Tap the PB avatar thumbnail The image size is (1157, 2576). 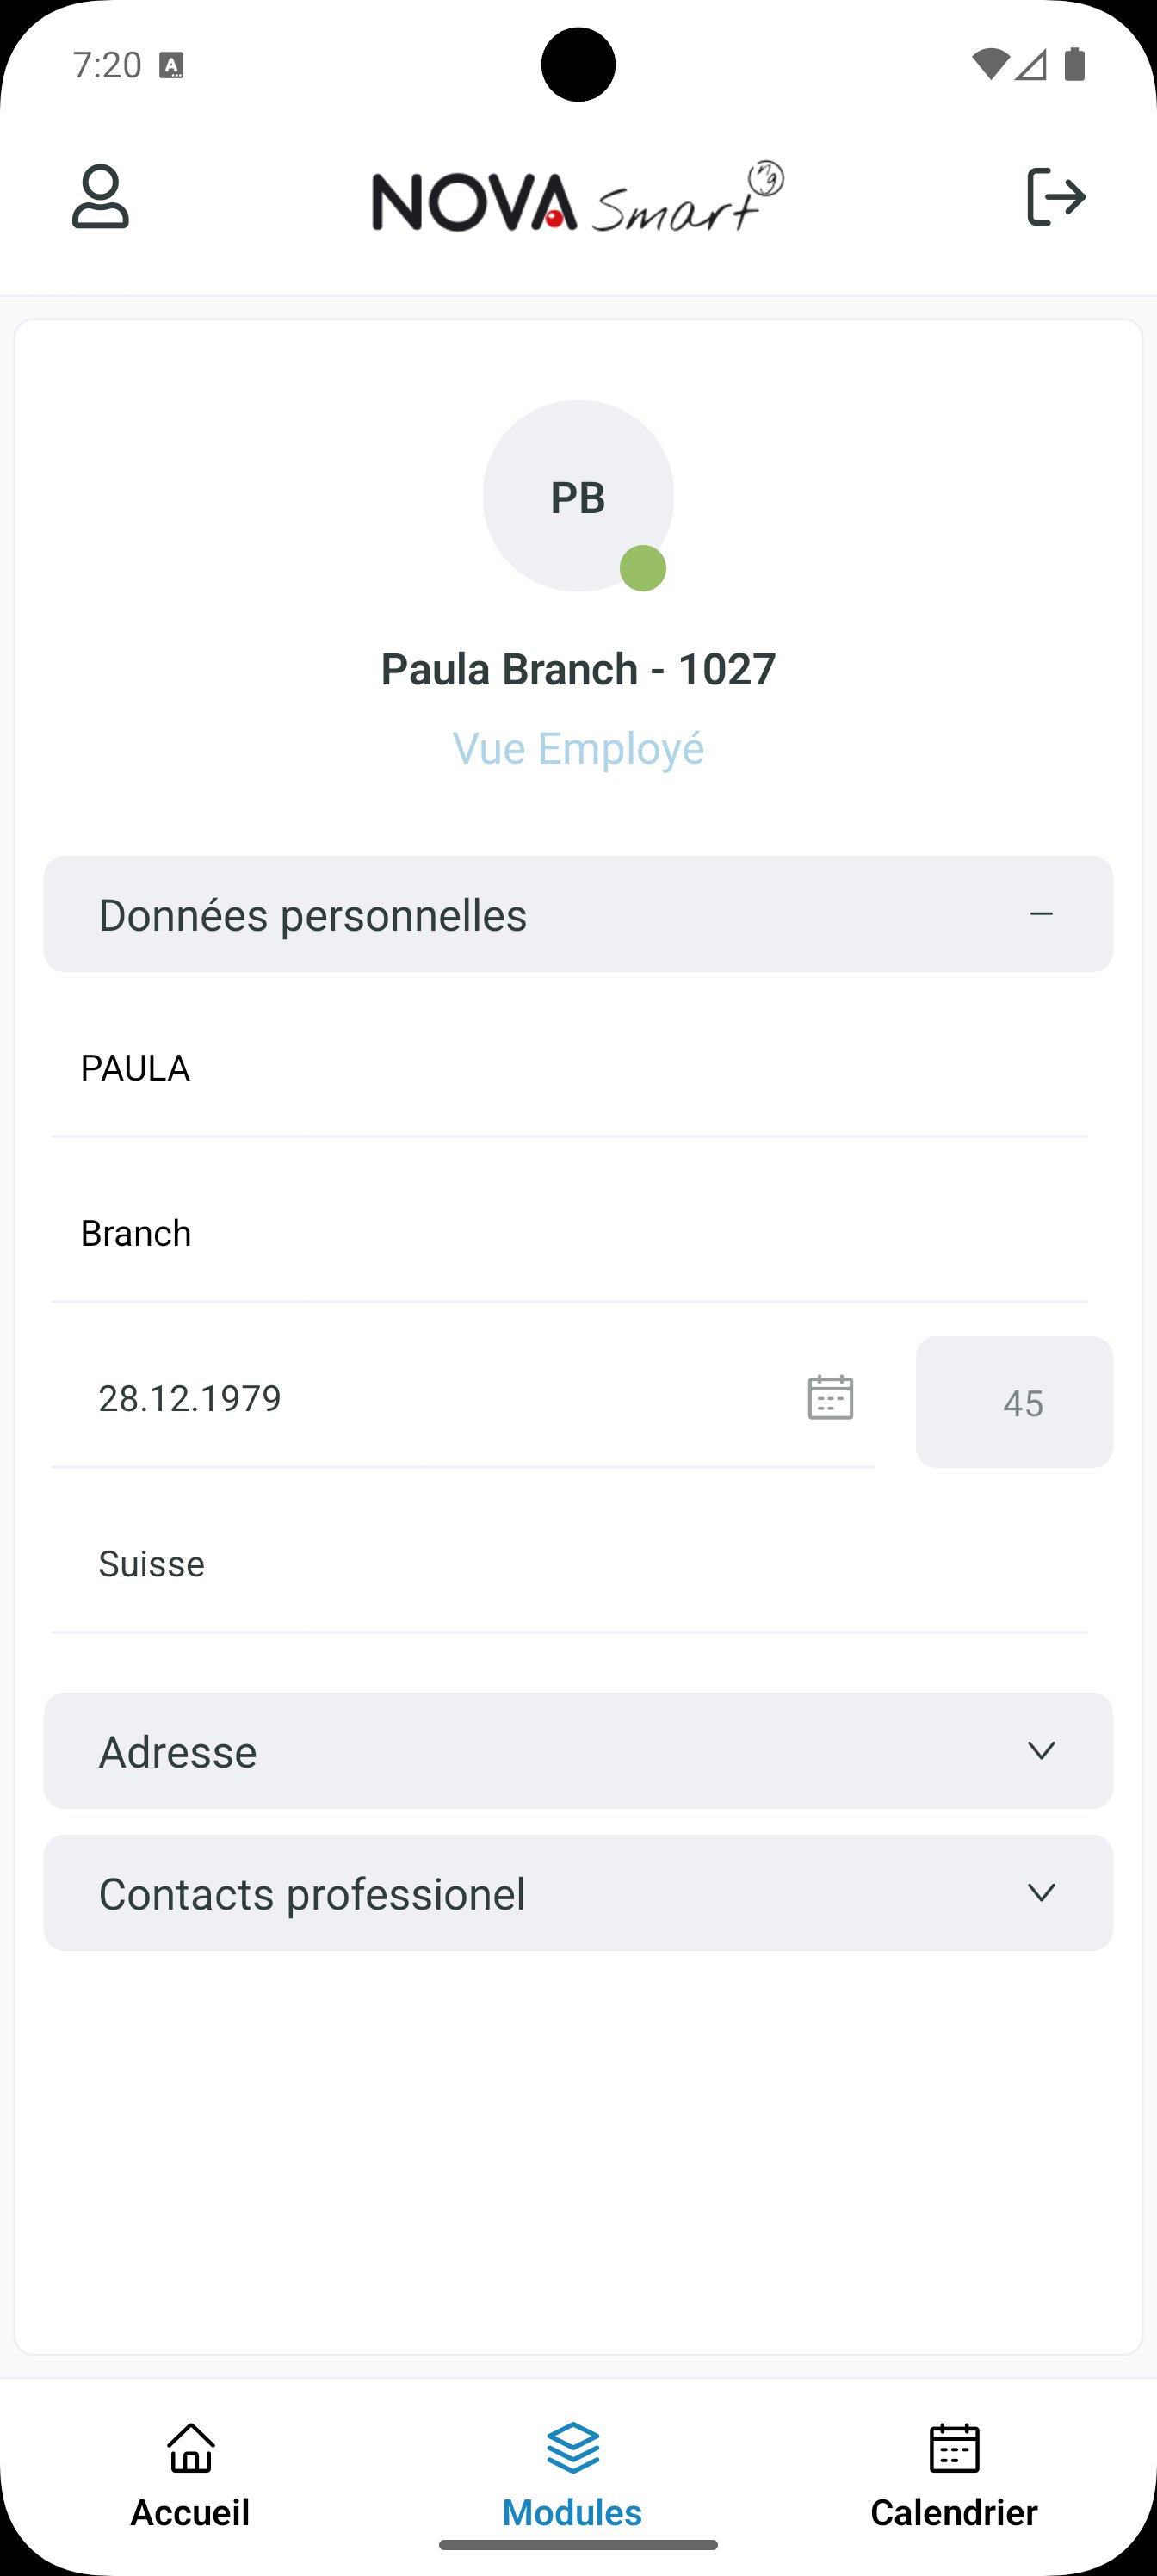[578, 496]
